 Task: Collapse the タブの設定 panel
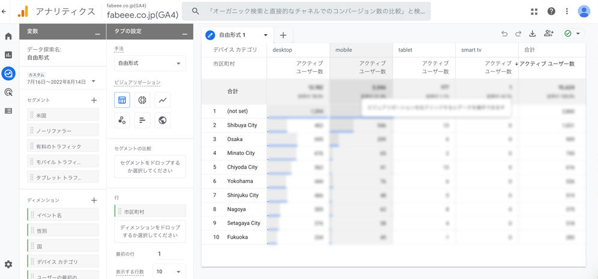pyautogui.click(x=185, y=34)
